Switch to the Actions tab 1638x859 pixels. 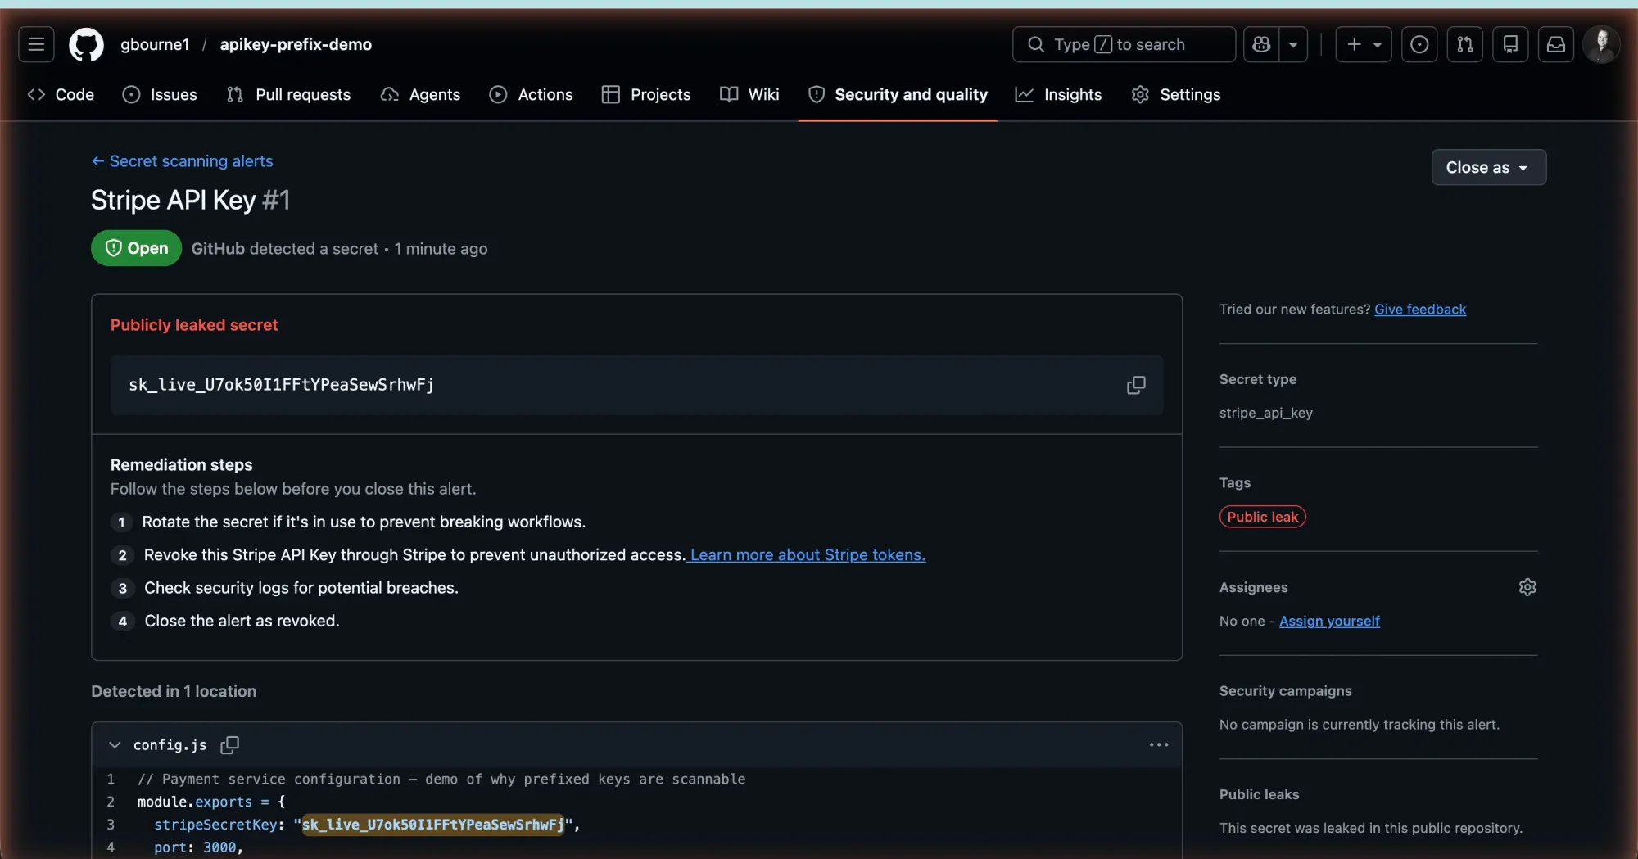(x=532, y=94)
